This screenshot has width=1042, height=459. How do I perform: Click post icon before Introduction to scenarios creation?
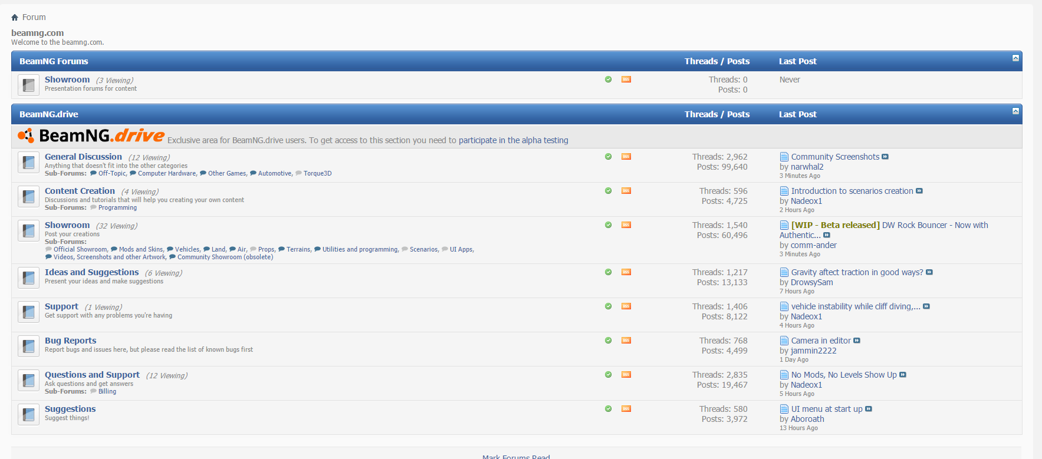click(784, 191)
